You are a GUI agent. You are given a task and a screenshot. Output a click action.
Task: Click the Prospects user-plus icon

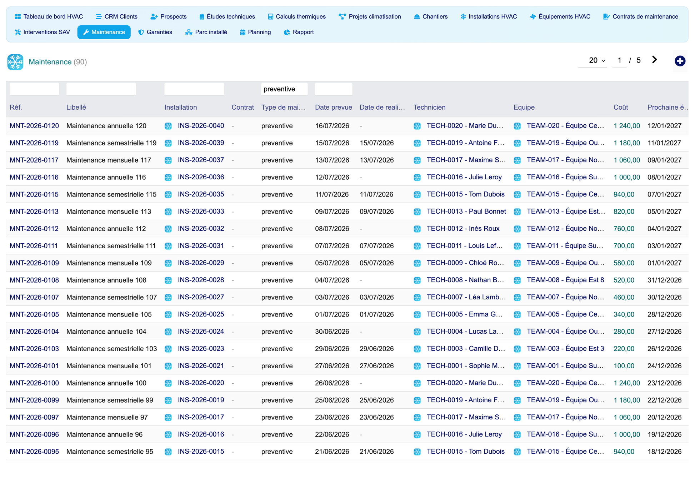tap(154, 16)
